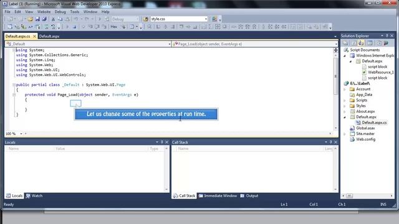
Task: Click the Save floppy disk icon
Action: [37, 19]
